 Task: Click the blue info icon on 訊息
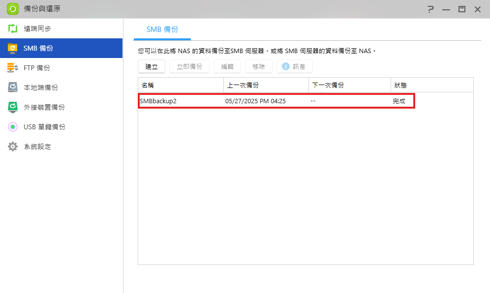(286, 66)
